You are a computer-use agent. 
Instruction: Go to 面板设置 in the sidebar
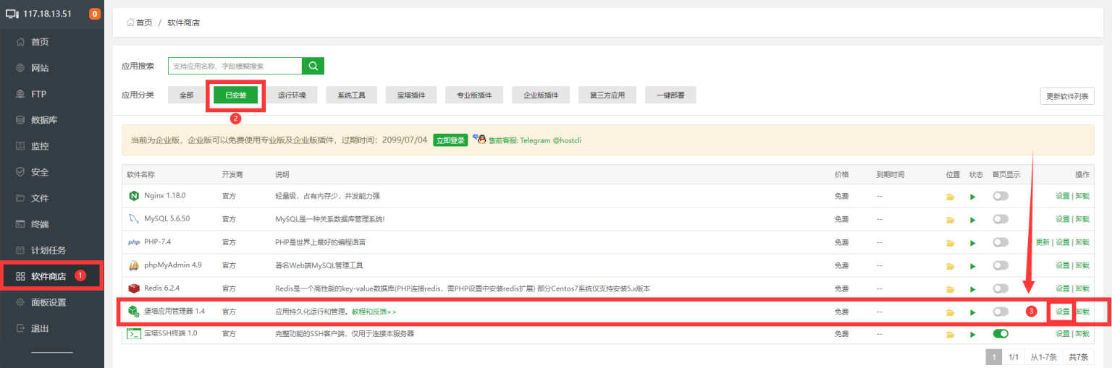[48, 302]
